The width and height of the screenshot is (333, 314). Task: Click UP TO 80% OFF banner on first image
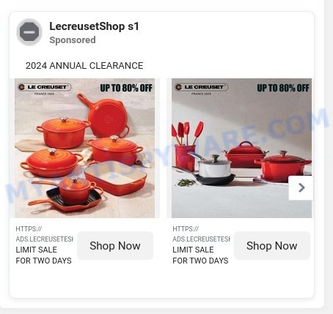(x=126, y=88)
